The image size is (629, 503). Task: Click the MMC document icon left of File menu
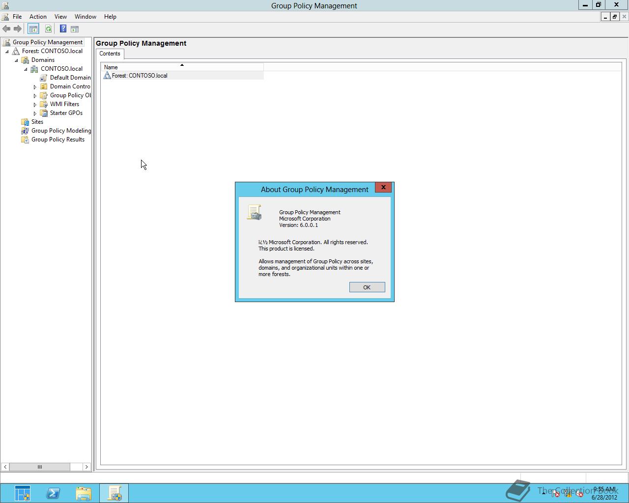coord(5,17)
